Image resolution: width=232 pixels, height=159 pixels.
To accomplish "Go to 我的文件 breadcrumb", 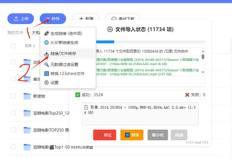I will coord(15,33).
